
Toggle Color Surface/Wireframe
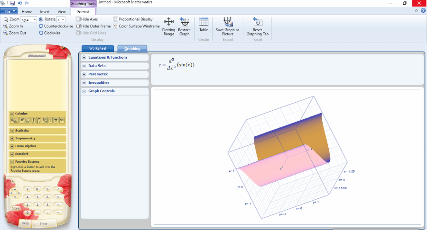(137, 26)
